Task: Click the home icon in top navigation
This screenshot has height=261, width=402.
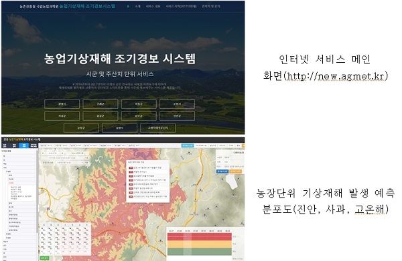Action: coord(128,7)
